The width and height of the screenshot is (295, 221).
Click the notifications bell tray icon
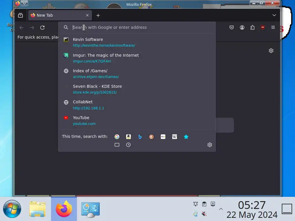(x=196, y=204)
